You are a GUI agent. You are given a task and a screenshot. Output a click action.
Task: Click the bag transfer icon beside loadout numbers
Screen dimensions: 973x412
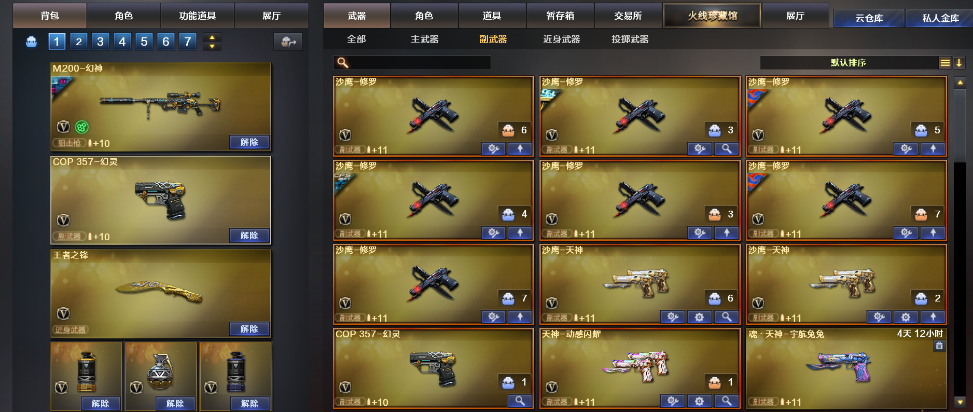pyautogui.click(x=288, y=42)
